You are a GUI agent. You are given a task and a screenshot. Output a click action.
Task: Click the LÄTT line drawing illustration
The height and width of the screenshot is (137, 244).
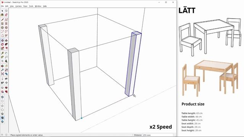(210, 37)
